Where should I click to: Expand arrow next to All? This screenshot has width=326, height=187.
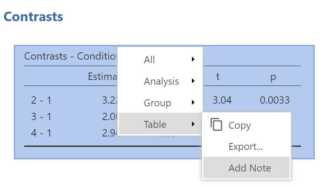tap(193, 59)
